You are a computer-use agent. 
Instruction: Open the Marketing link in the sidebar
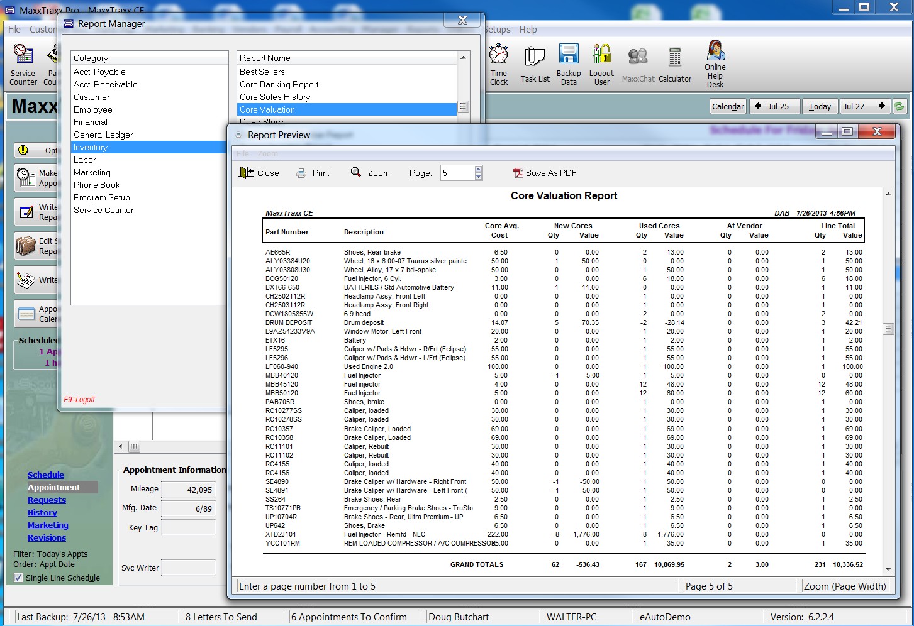[48, 525]
